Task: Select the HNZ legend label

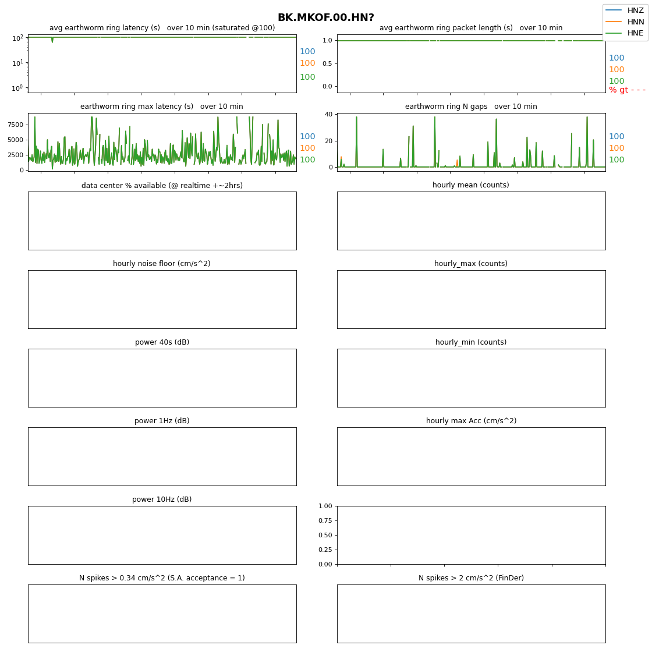Action: point(635,10)
